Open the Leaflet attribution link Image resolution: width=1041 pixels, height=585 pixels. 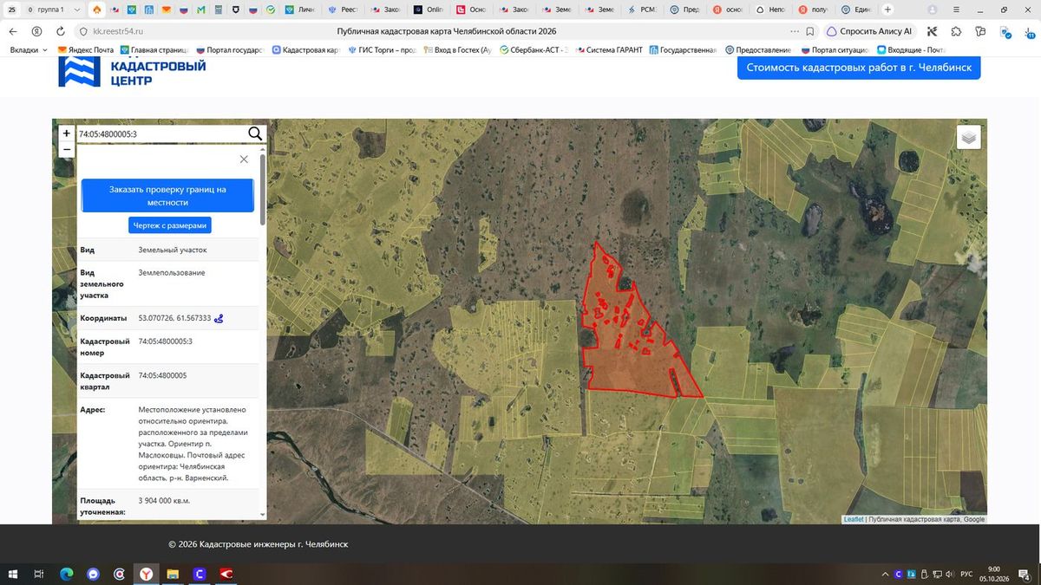pyautogui.click(x=854, y=519)
